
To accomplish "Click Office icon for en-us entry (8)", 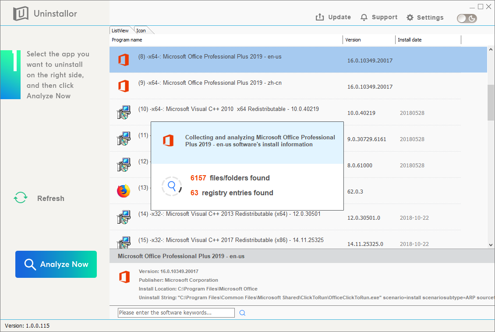I will (124, 60).
